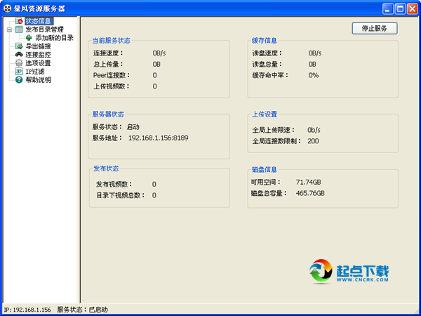Image resolution: width=421 pixels, height=316 pixels.
Task: Select 状态信息 in the tree
Action: 39,21
